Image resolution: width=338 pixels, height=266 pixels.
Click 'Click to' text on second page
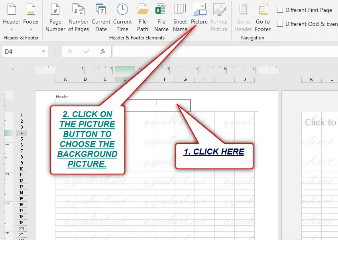320,122
